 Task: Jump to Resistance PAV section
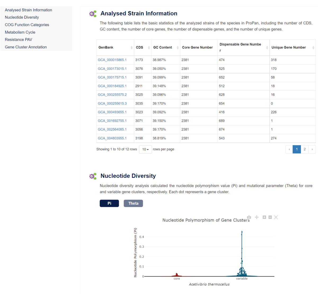point(18,39)
